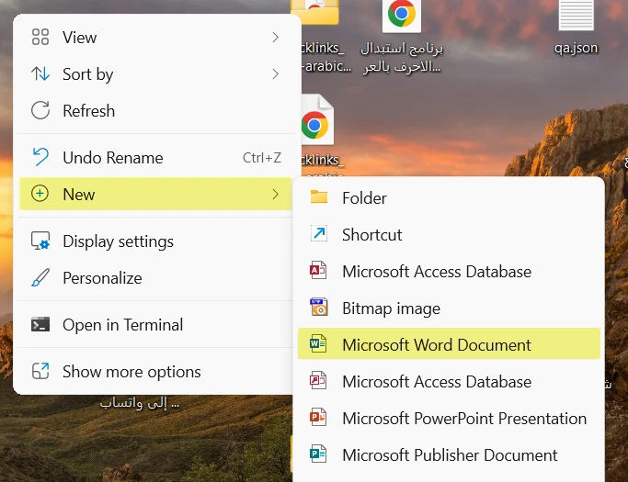
Task: Select Microsoft Word Document in the submenu
Action: click(x=449, y=344)
